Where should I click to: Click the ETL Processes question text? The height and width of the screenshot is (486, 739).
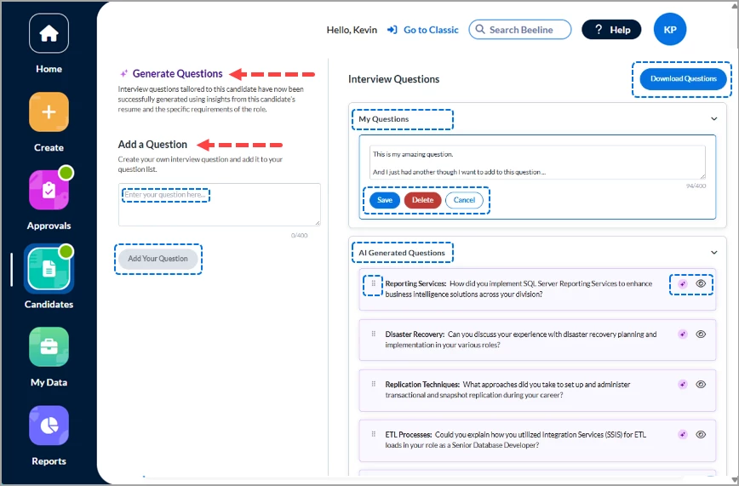[516, 440]
